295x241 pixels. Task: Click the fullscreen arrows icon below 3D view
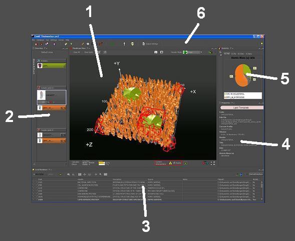click(213, 163)
